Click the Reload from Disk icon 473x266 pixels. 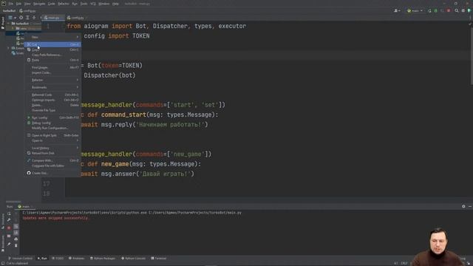pyautogui.click(x=29, y=153)
